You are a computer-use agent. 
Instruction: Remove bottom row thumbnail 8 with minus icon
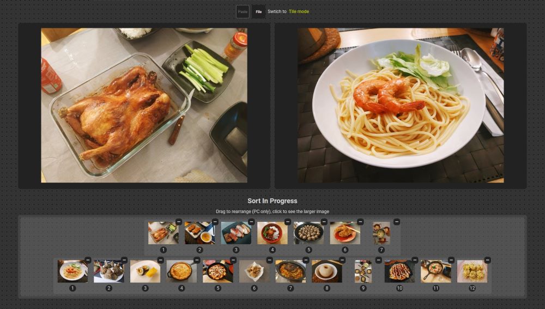click(342, 260)
